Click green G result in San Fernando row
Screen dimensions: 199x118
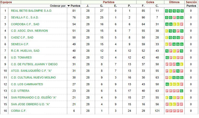click(171, 97)
